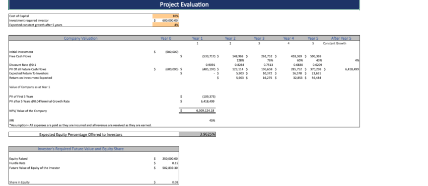Click the 3.9625% equity percentage cell
The width and height of the screenshot is (428, 186).
pos(197,134)
